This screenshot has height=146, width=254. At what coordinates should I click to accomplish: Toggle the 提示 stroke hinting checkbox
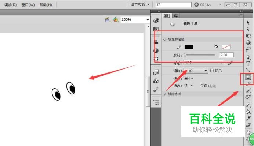(x=212, y=70)
